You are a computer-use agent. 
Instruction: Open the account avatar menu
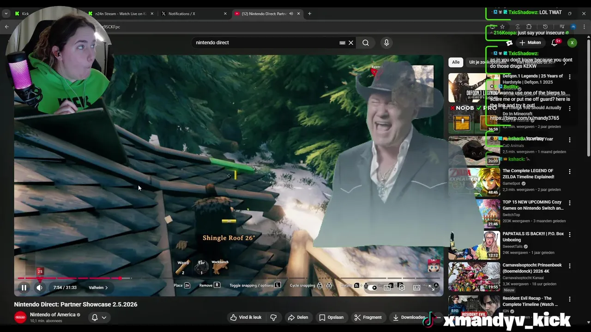[572, 43]
